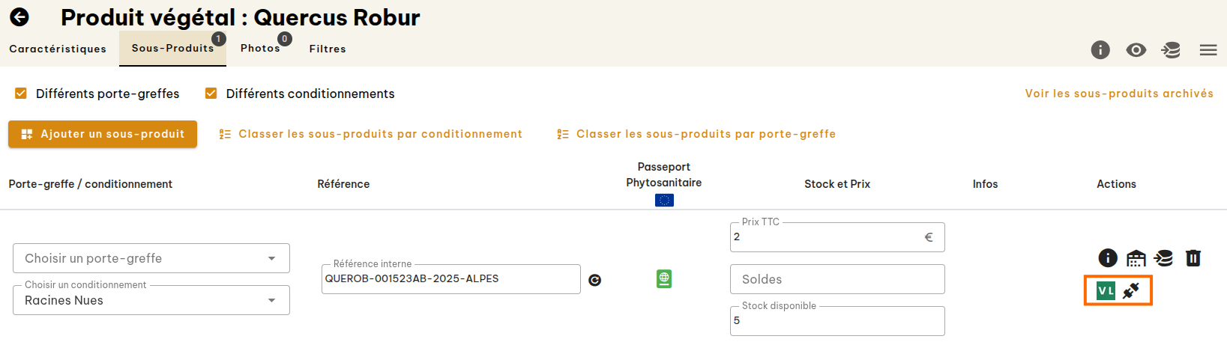
Task: Expand the Choisir un porte-greffe dropdown
Action: click(x=151, y=258)
